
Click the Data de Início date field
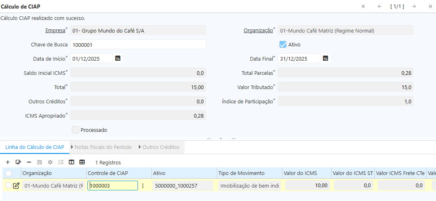point(92,59)
